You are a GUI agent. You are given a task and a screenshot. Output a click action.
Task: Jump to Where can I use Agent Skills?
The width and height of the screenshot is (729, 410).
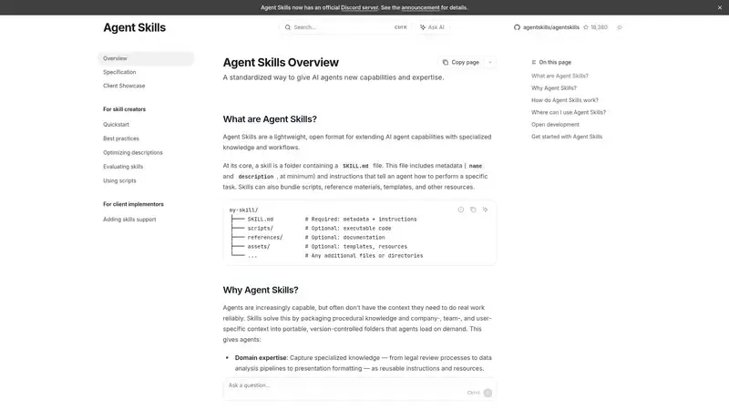coord(569,112)
